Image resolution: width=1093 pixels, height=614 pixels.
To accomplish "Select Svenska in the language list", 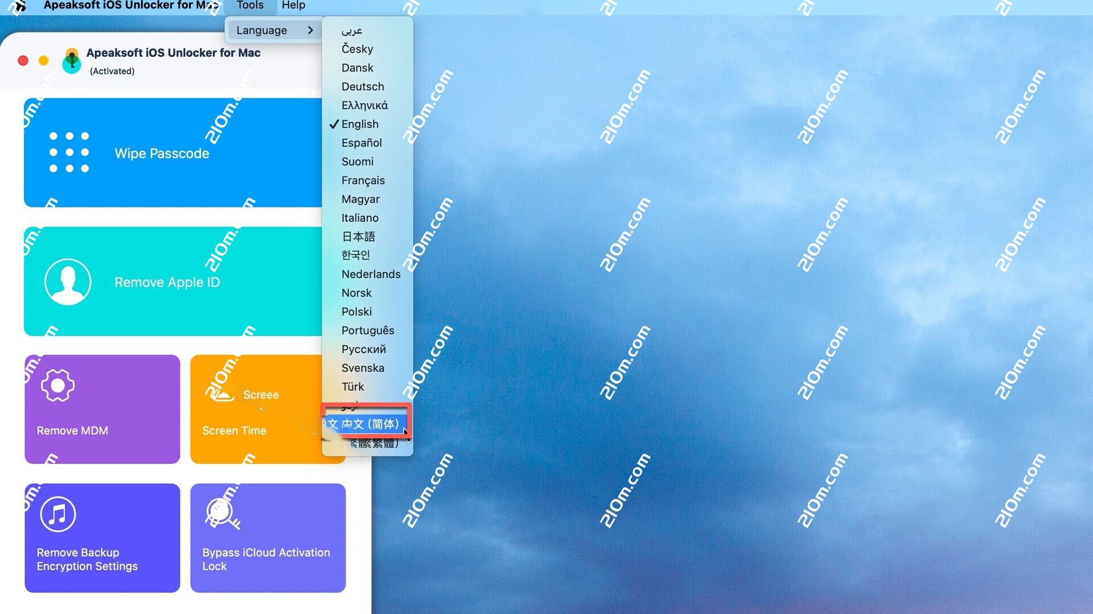I will 363,368.
